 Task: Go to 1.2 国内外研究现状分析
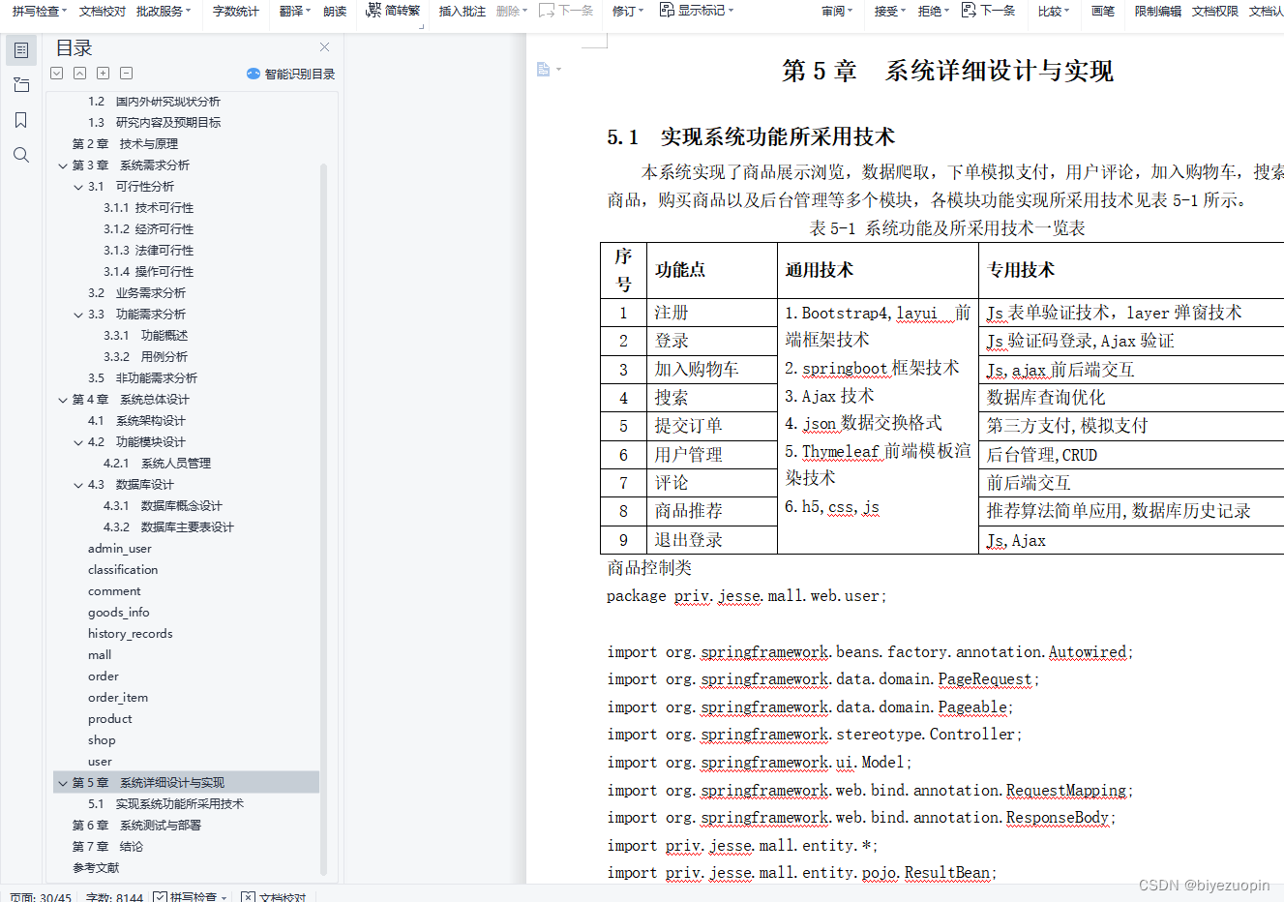pos(154,102)
